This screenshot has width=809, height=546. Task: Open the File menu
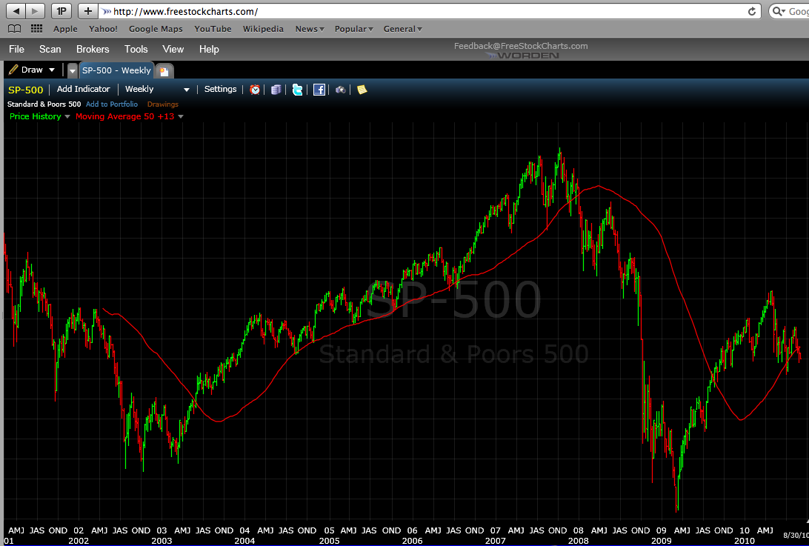tap(16, 49)
